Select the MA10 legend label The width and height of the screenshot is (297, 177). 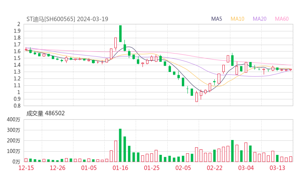pos(237,19)
